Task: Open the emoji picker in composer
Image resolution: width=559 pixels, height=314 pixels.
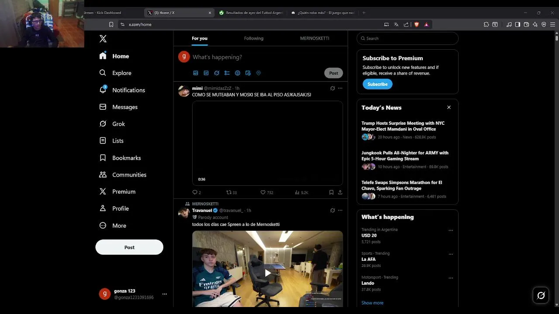Action: [x=238, y=73]
